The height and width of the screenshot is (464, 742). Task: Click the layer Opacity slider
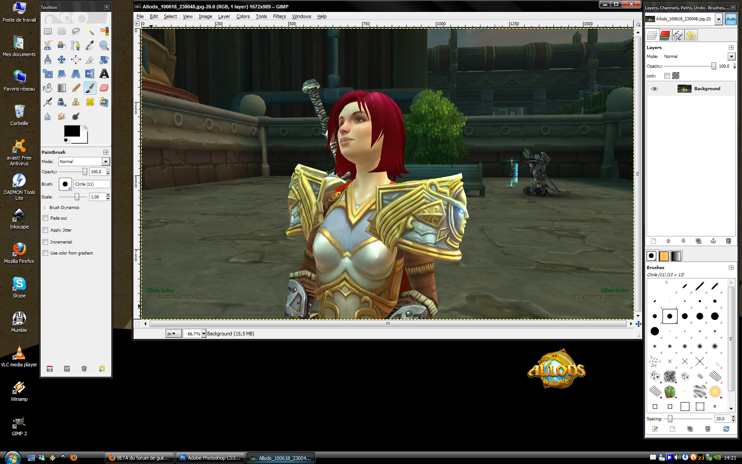point(691,66)
